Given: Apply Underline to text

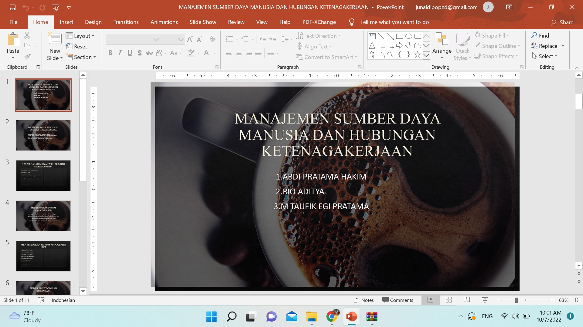Looking at the screenshot, I should (x=130, y=53).
